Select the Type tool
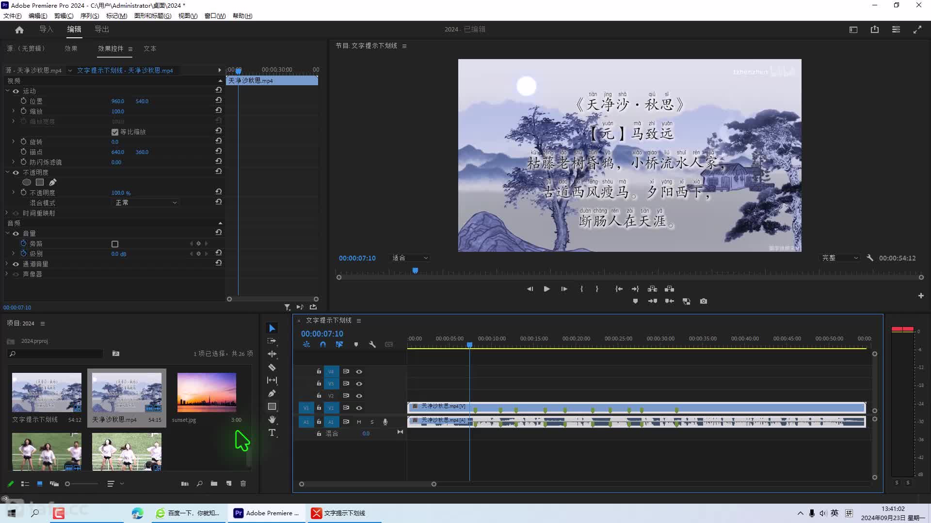 [272, 432]
